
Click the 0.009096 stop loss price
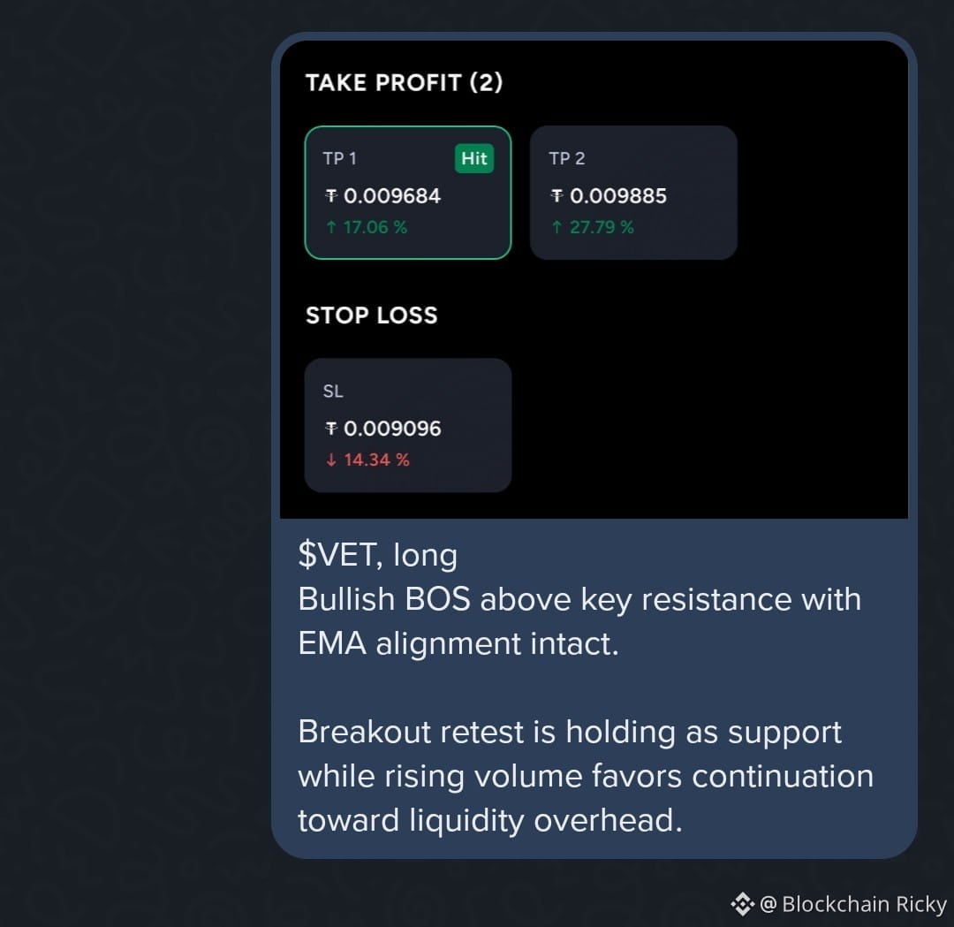[x=392, y=429]
